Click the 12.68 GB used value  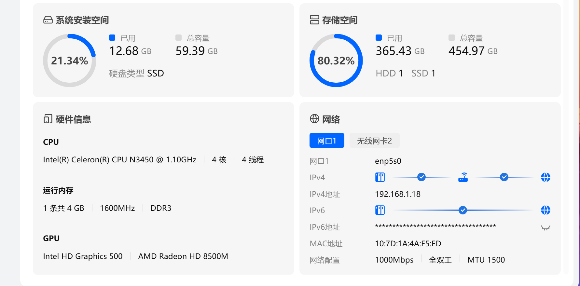point(130,51)
